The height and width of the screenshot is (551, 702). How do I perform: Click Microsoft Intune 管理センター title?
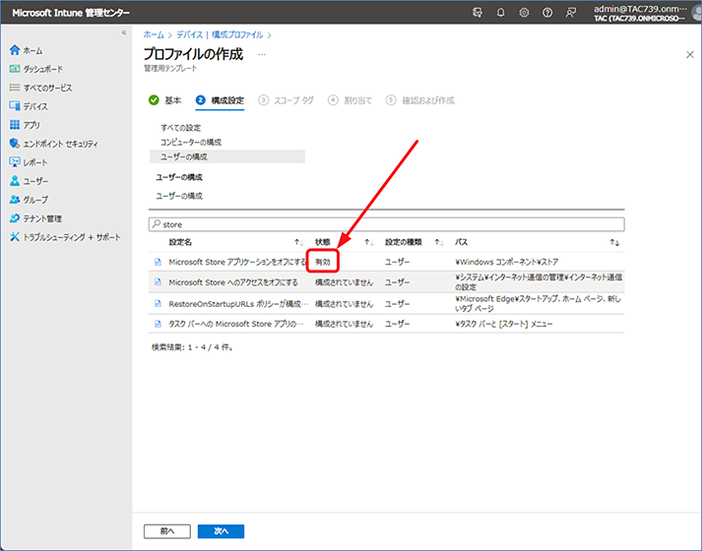click(71, 13)
